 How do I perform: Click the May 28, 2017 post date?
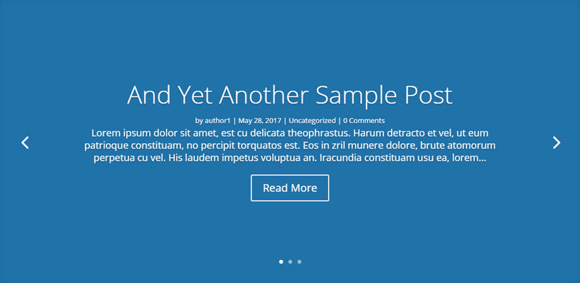pyautogui.click(x=260, y=121)
